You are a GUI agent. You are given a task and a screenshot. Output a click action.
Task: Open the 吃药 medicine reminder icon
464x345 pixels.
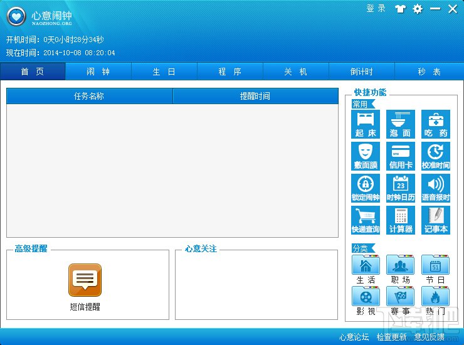click(436, 124)
